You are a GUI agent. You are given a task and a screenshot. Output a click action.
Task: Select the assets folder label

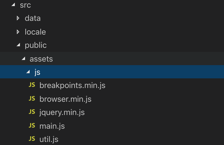(41, 59)
